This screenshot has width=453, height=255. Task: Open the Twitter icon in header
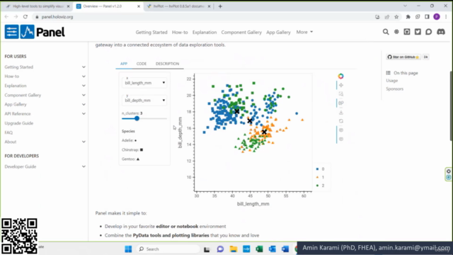[x=418, y=32]
